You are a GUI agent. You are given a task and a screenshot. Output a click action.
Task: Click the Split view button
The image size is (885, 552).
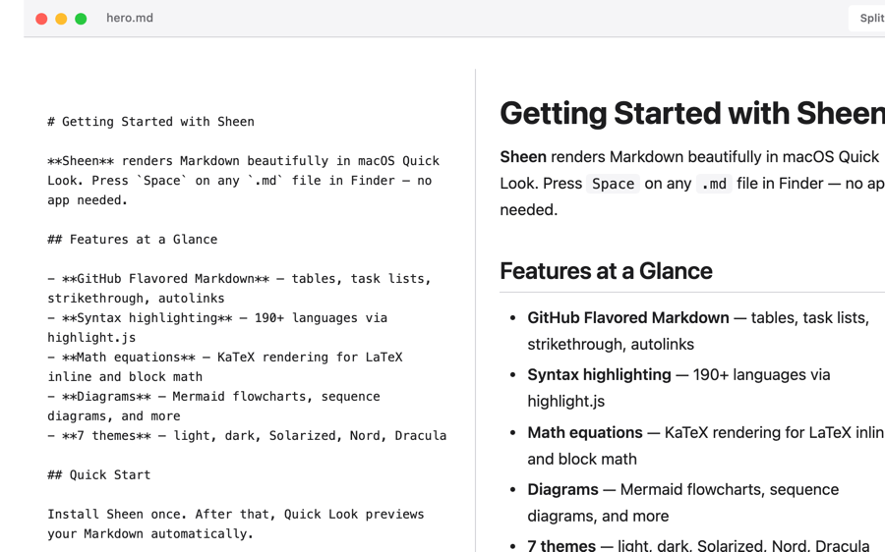867,18
